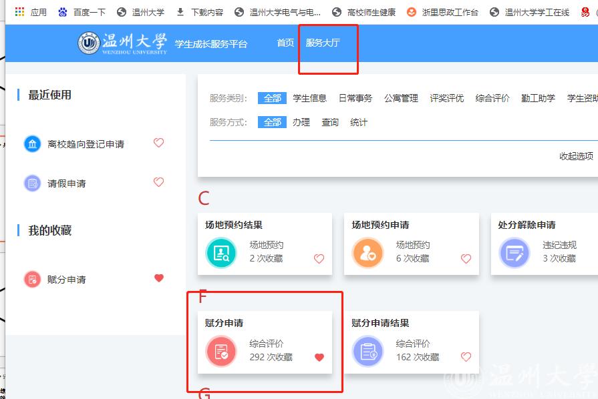Click the 赋分申请结果 blue document icon
The image size is (598, 399).
[367, 351]
